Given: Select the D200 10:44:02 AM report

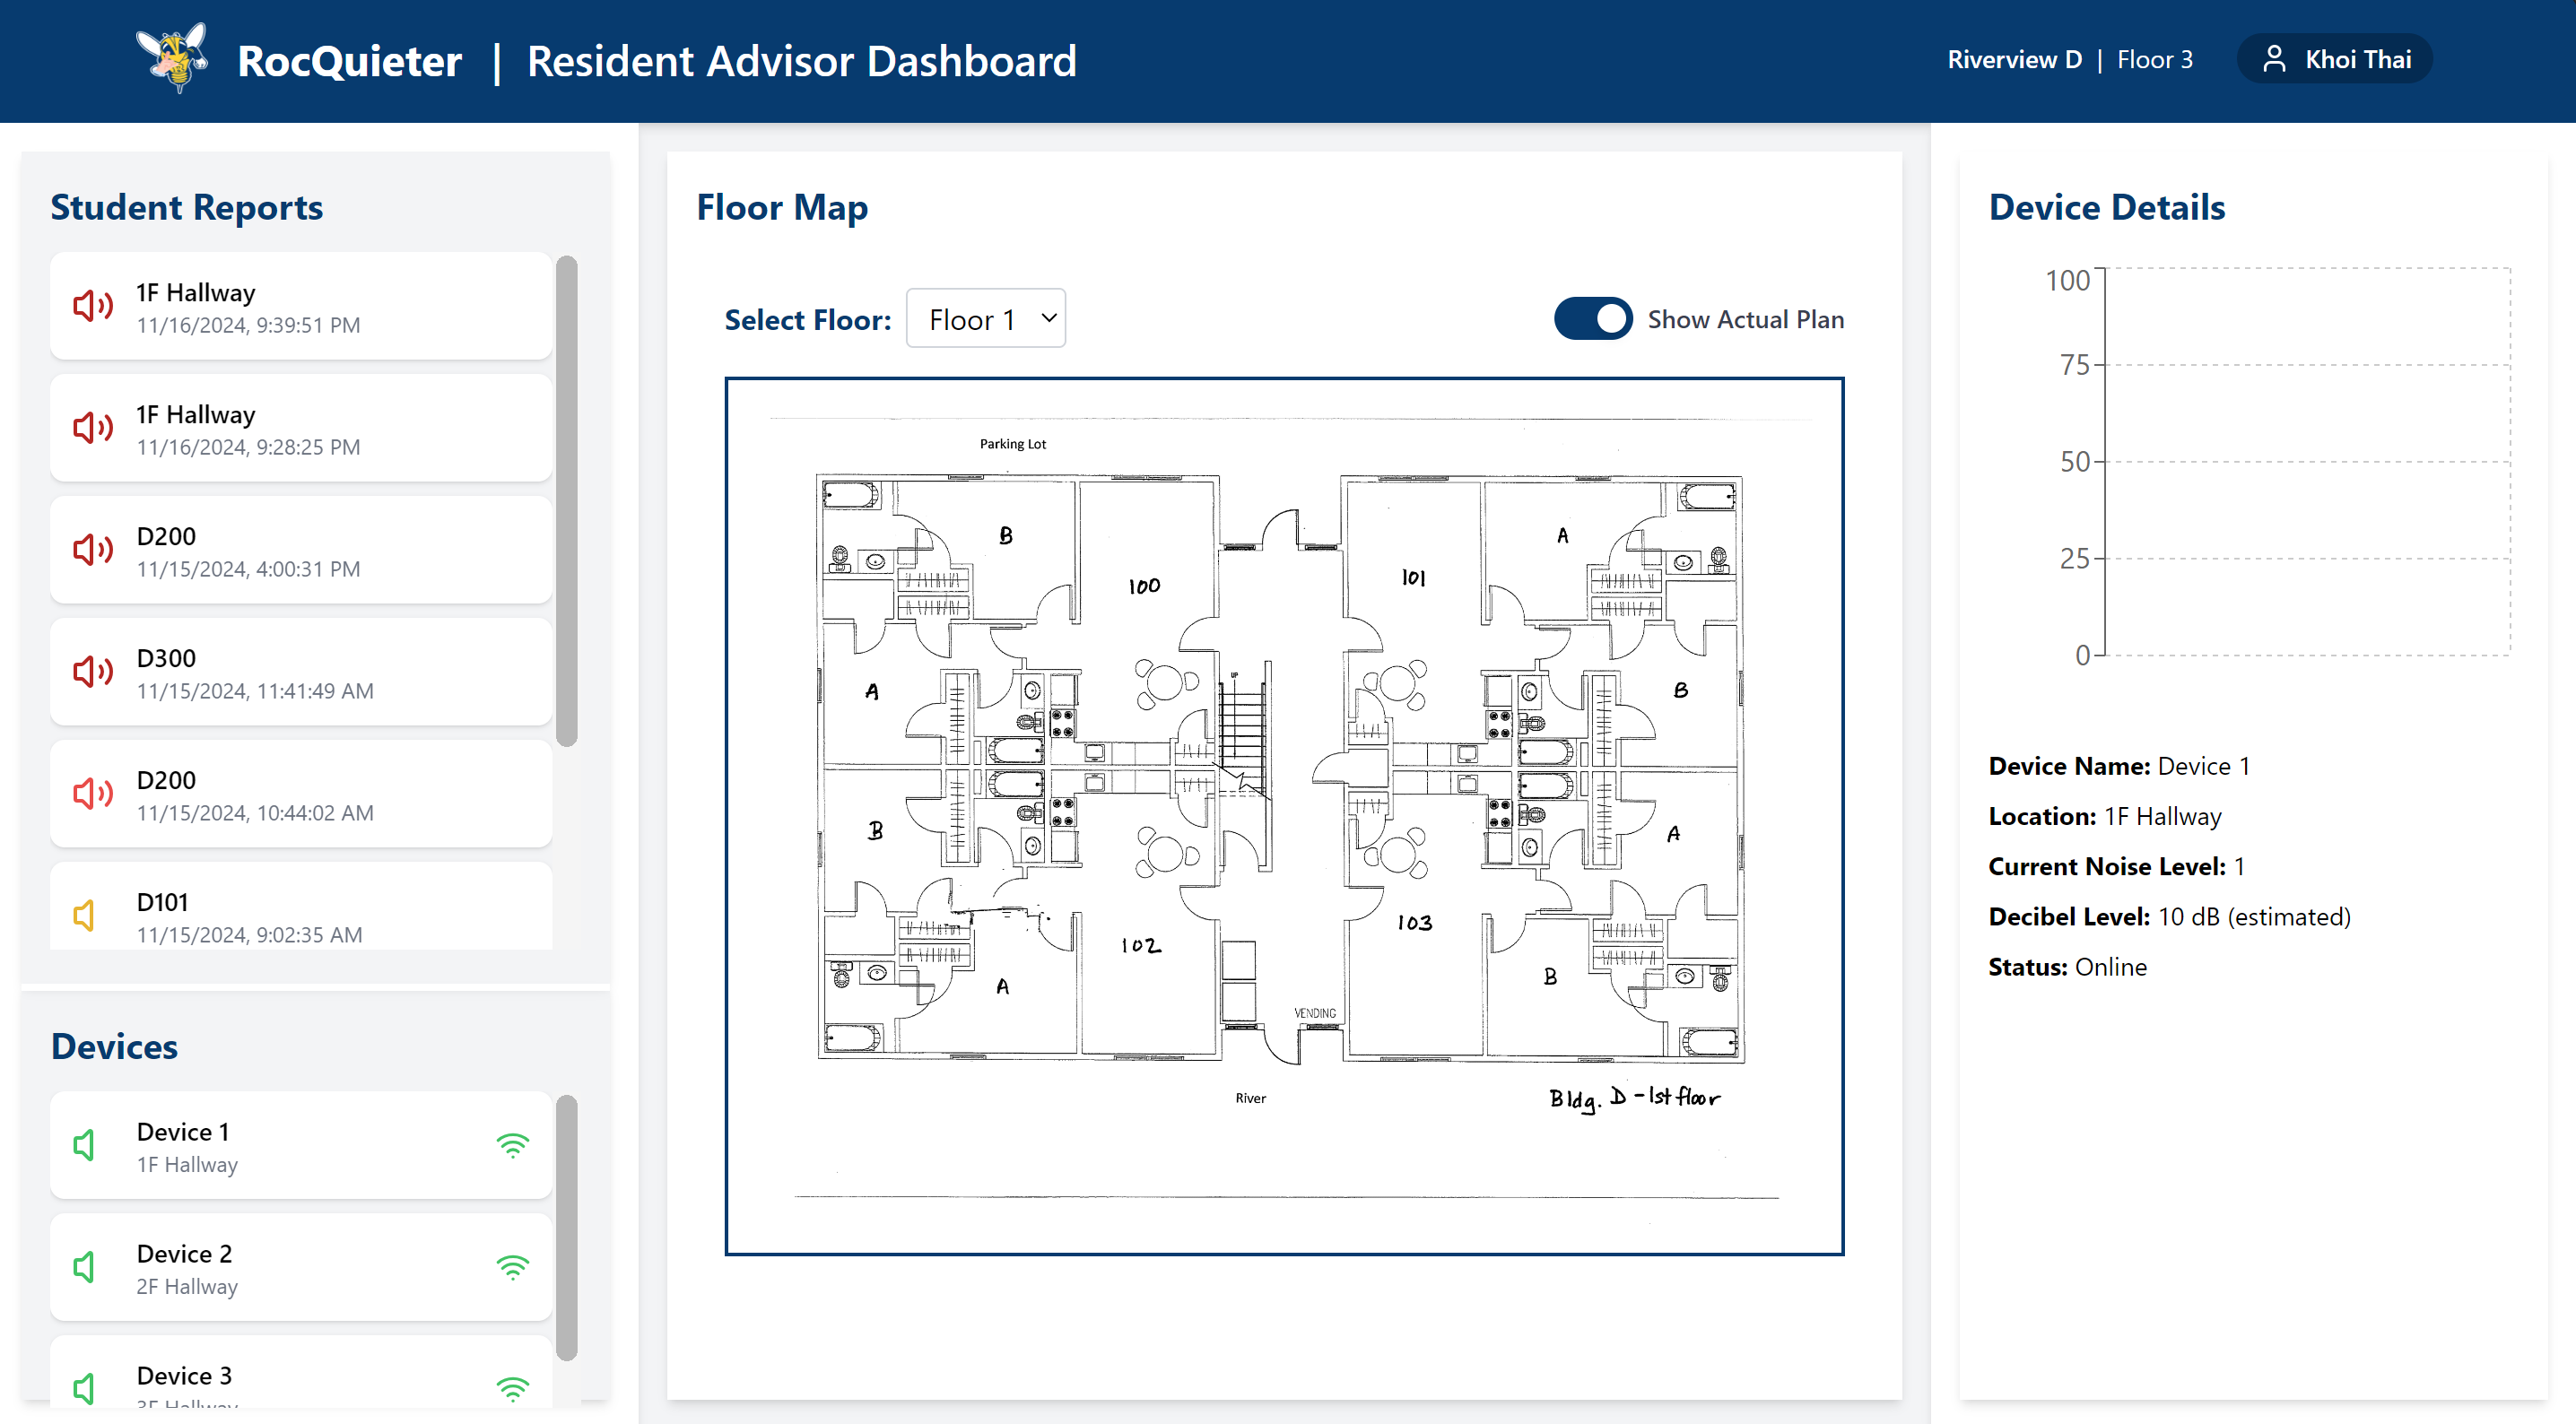Looking at the screenshot, I should point(300,795).
